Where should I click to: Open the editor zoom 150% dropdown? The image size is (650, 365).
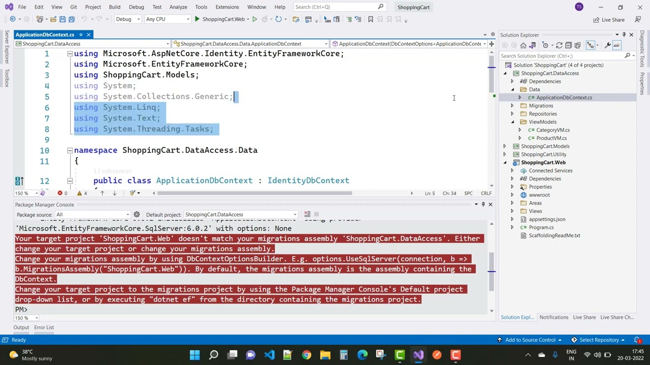(x=26, y=193)
